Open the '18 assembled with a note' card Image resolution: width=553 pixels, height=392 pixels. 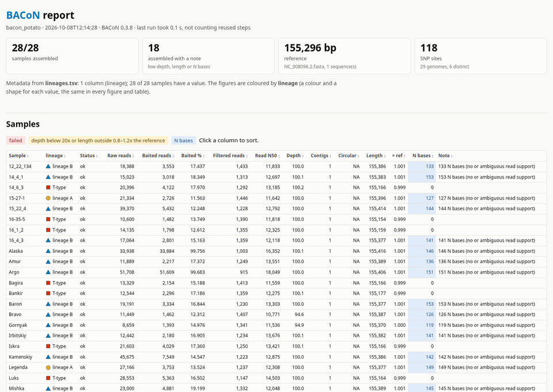click(209, 56)
